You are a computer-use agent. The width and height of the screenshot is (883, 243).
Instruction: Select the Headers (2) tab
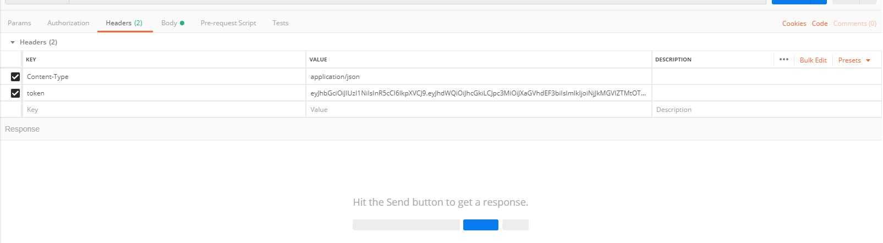(124, 23)
